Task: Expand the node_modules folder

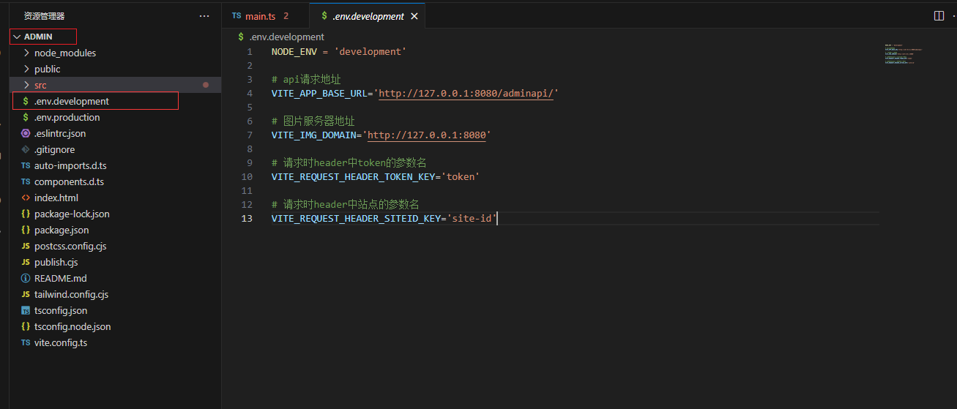Action: point(64,53)
